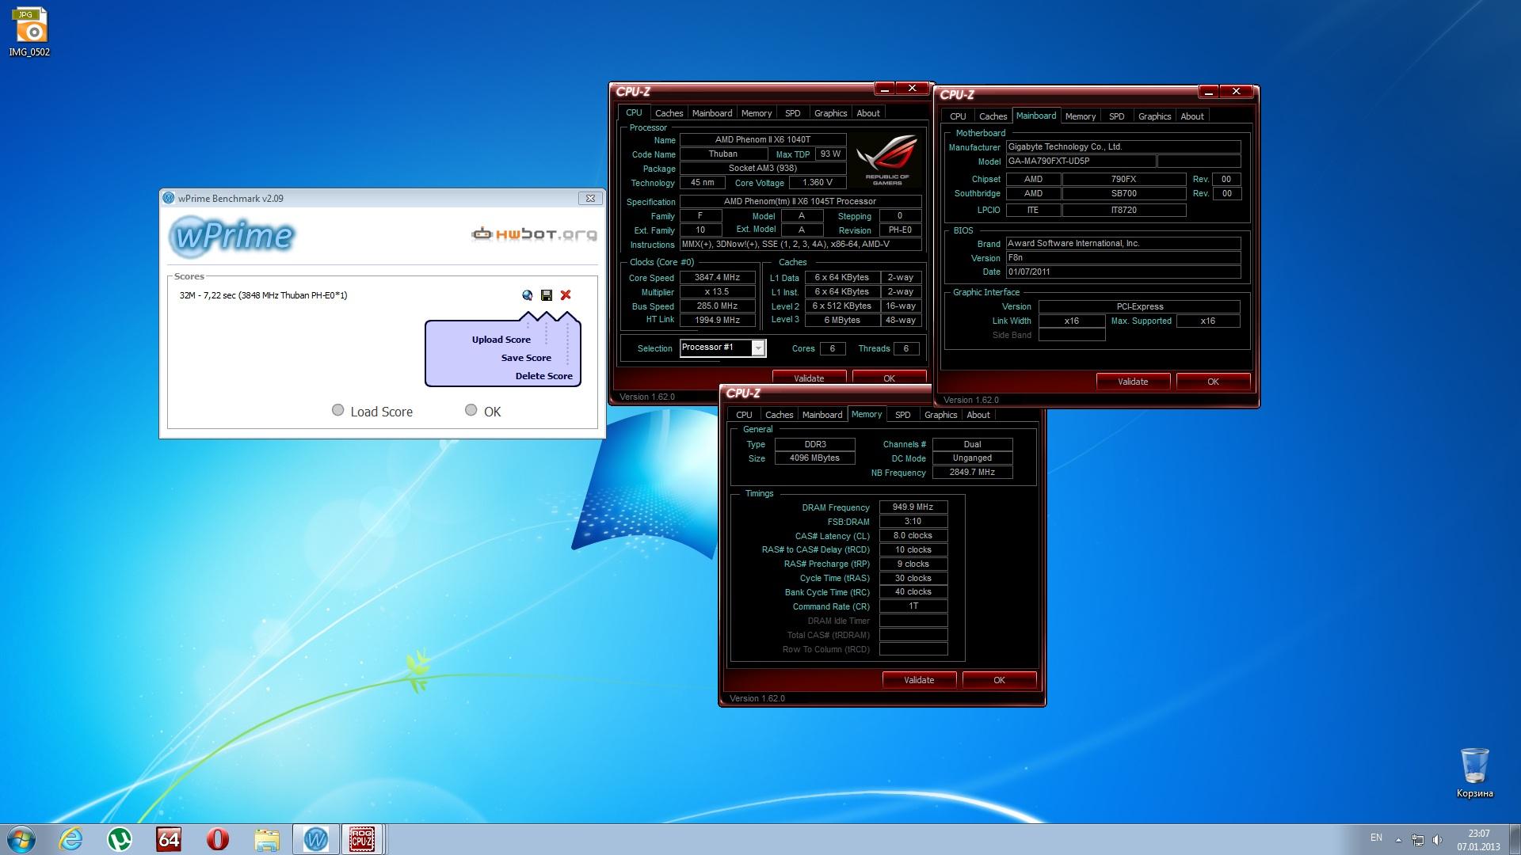
Task: Switch to ROG CPU-Z taskbar button
Action: (x=362, y=839)
